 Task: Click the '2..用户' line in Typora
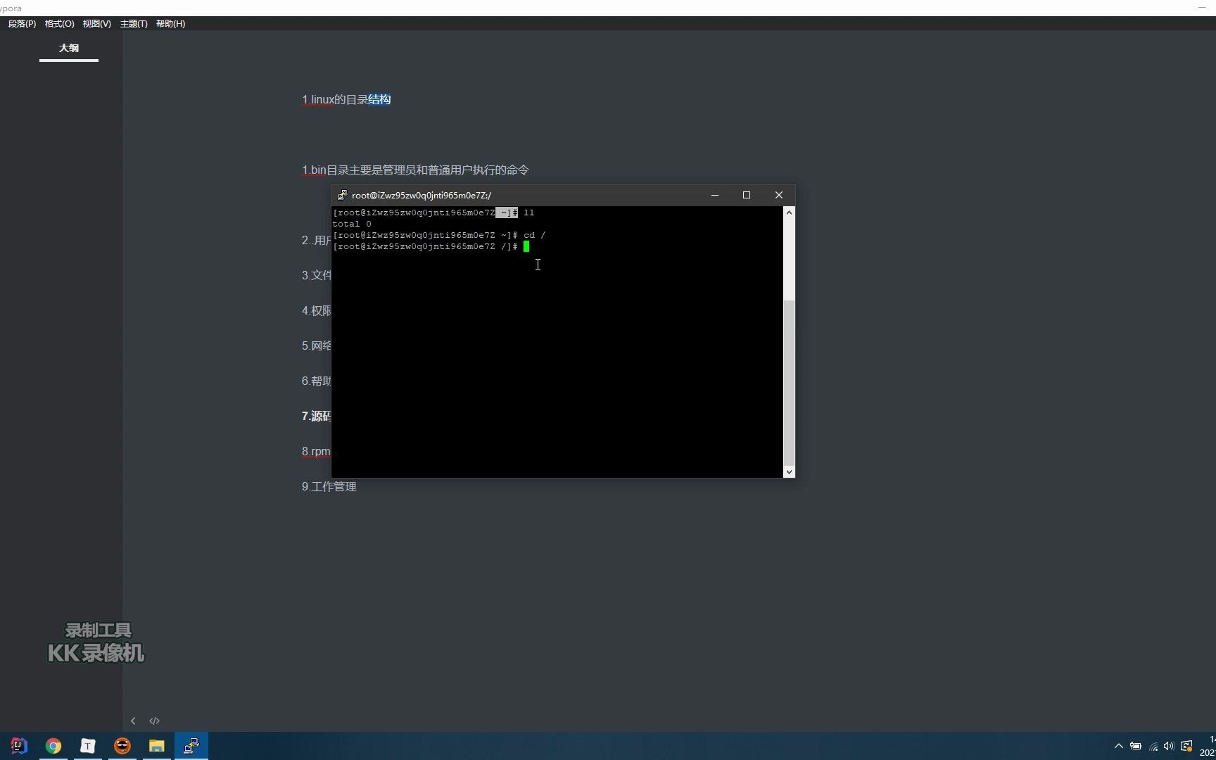tap(316, 241)
